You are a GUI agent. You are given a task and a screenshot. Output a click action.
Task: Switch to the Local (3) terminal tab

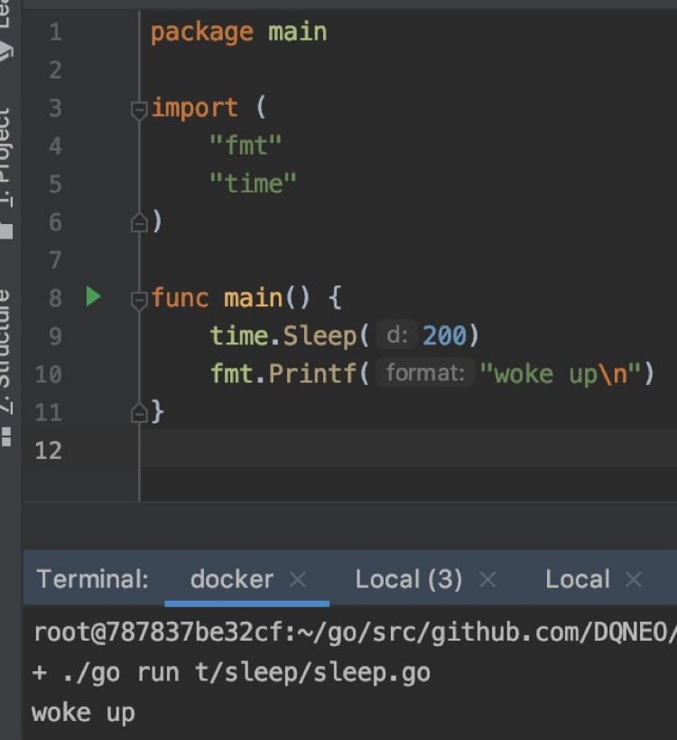click(x=408, y=580)
